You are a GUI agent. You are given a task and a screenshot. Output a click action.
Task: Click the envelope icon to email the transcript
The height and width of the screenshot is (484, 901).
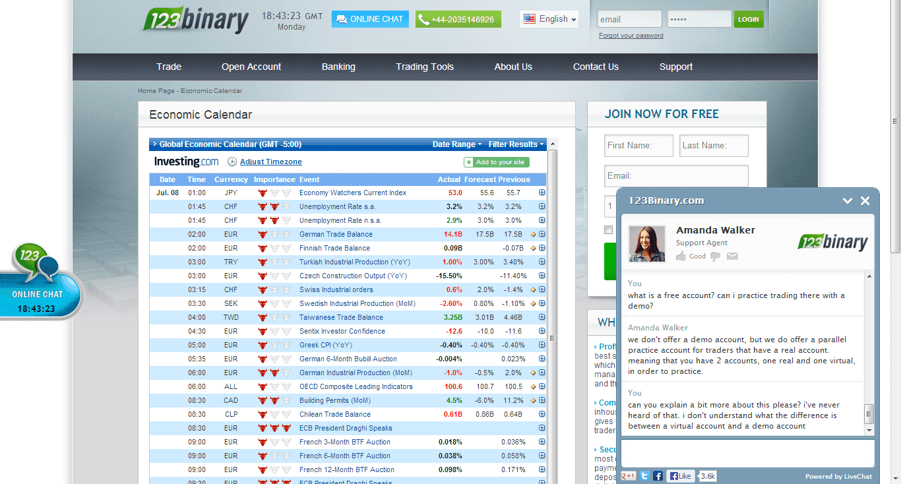click(x=732, y=257)
